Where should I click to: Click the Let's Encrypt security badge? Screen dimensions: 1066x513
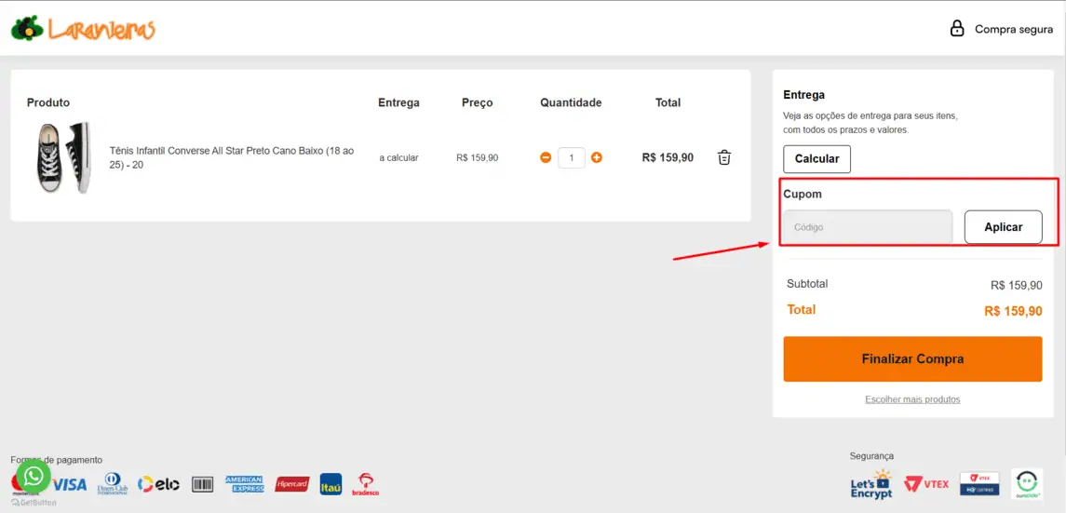[x=870, y=484]
